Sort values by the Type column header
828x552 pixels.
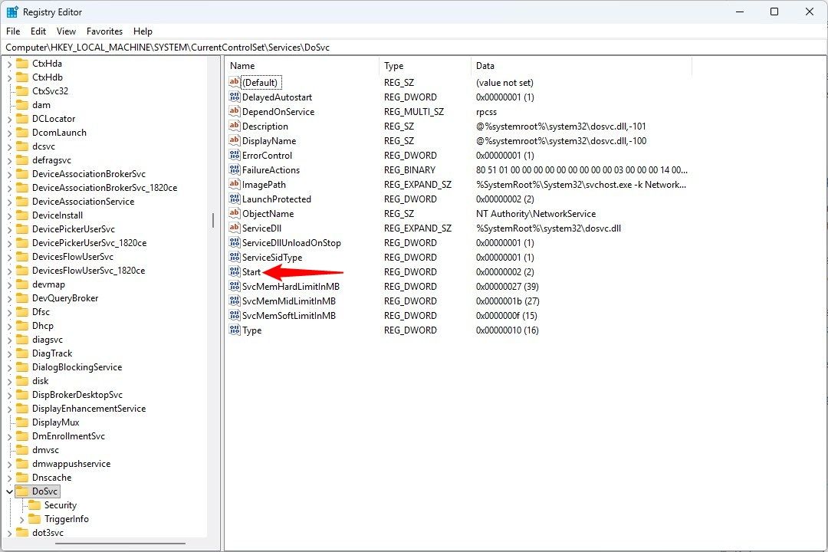click(x=425, y=65)
